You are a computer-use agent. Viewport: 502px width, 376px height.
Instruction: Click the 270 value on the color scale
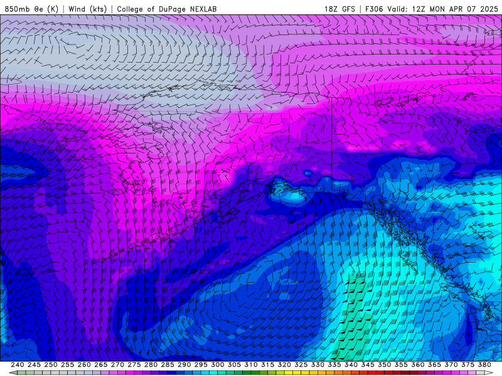pos(117,365)
